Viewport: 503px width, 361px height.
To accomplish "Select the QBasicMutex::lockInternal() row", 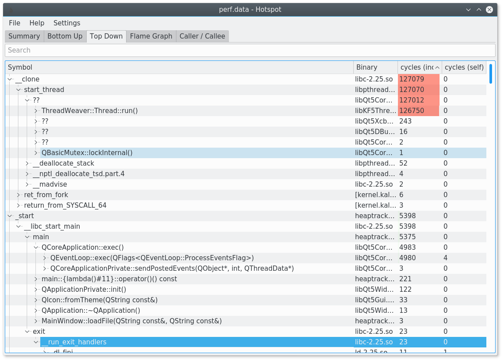I will coord(88,152).
